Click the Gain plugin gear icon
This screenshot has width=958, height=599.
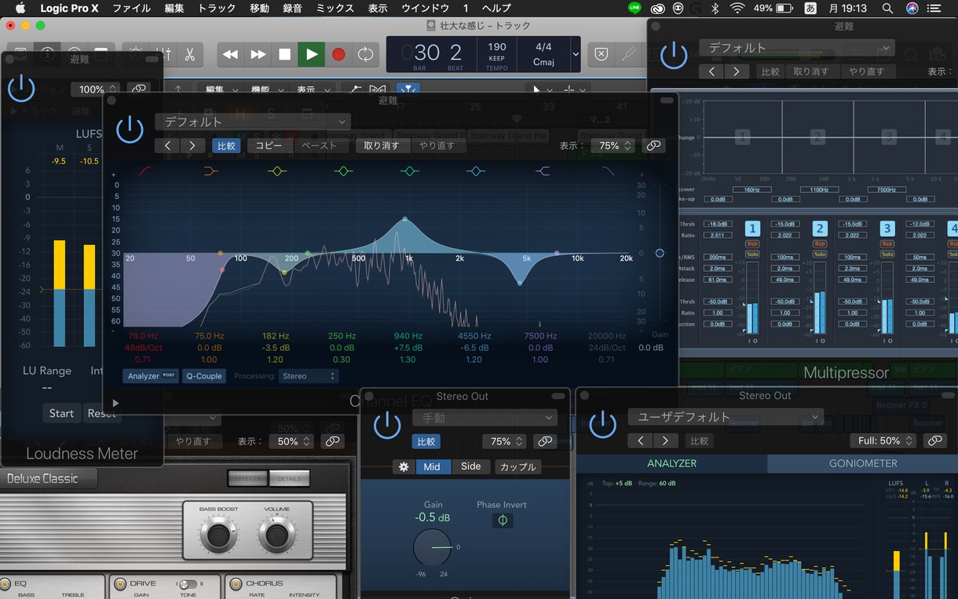(x=404, y=466)
